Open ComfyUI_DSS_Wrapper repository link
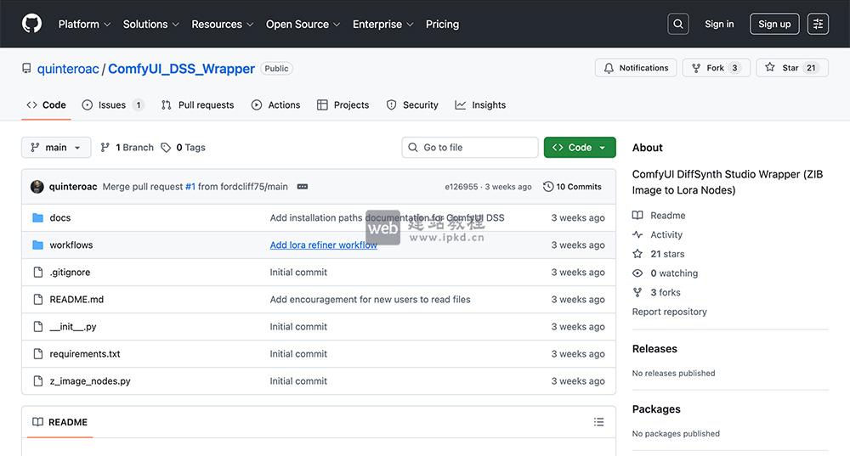 pyautogui.click(x=181, y=69)
